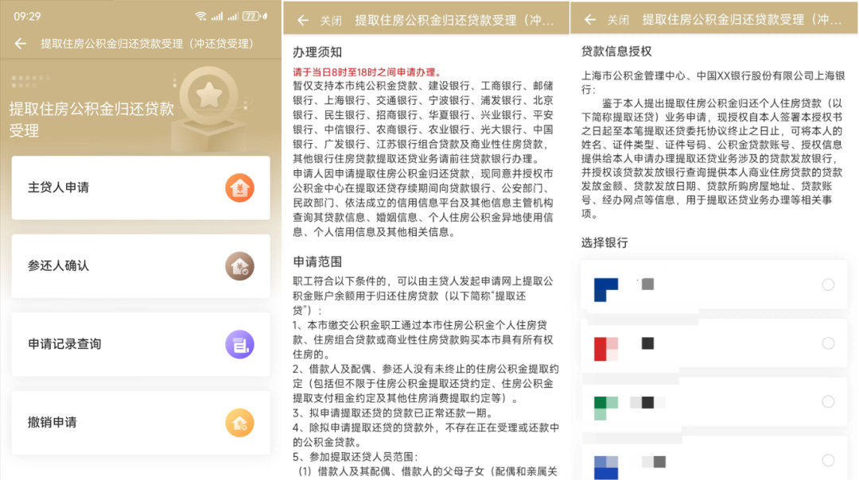
Task: Tap back arrow beside the 09:29 screen title
Action: pos(21,44)
